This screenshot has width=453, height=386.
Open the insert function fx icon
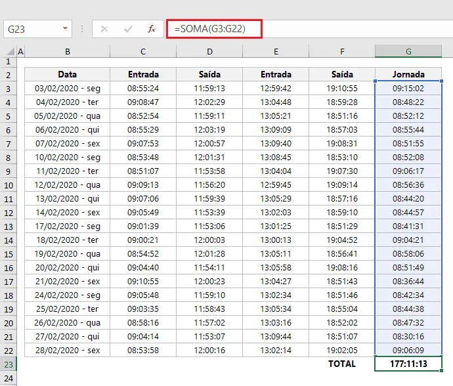point(152,29)
